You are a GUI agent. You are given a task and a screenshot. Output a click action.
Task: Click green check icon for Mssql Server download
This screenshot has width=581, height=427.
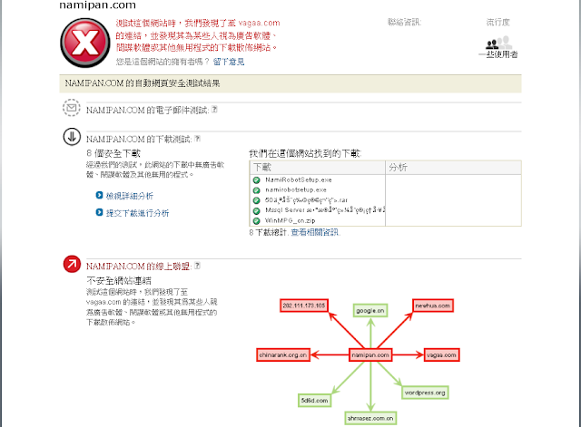[256, 210]
